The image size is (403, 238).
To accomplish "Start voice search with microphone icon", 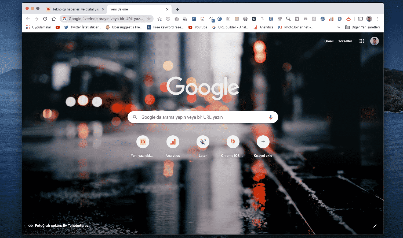I will click(271, 117).
